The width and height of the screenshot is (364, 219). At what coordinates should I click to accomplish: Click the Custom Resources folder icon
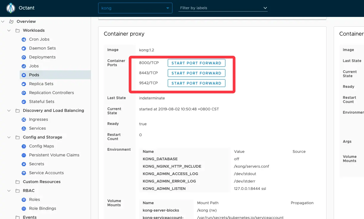[x=18, y=182]
